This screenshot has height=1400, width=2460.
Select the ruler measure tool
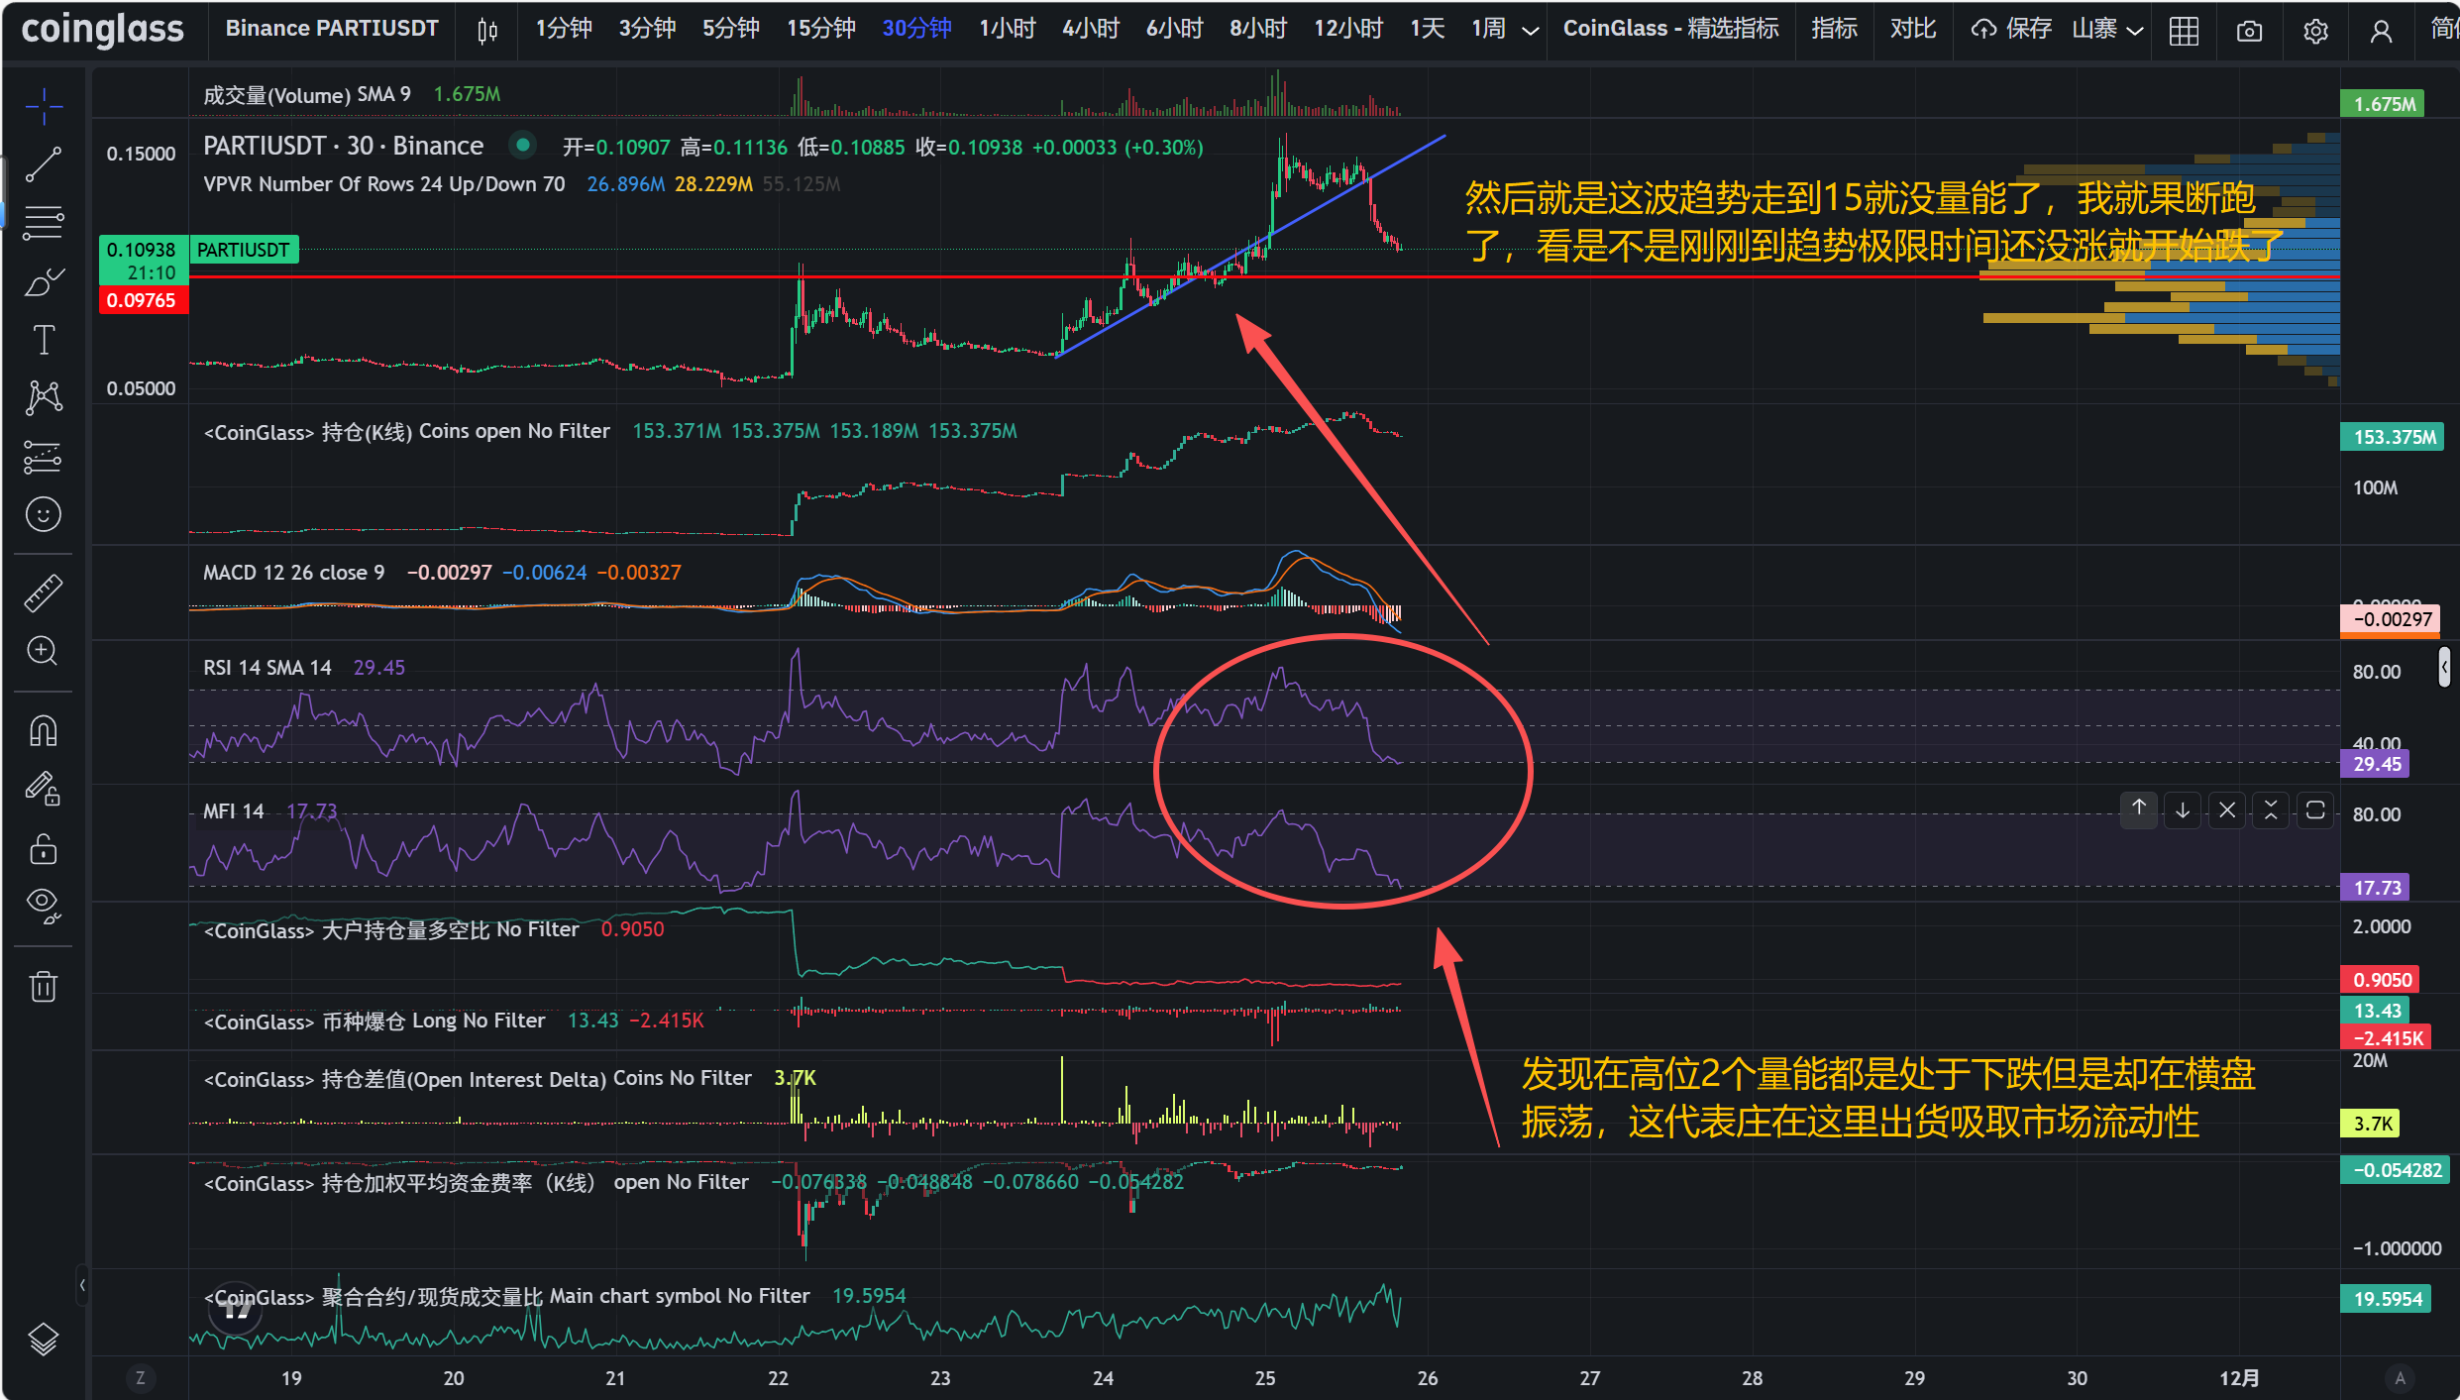click(44, 592)
